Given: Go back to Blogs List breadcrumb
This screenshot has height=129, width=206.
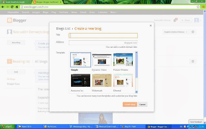Looking at the screenshot, I should tap(63, 29).
